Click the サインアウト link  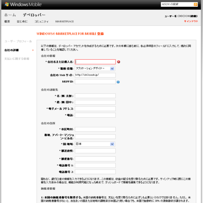pyautogui.click(x=191, y=21)
